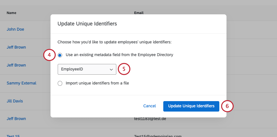Open the Sammy External employee entry
The image size is (277, 137).
(x=22, y=83)
